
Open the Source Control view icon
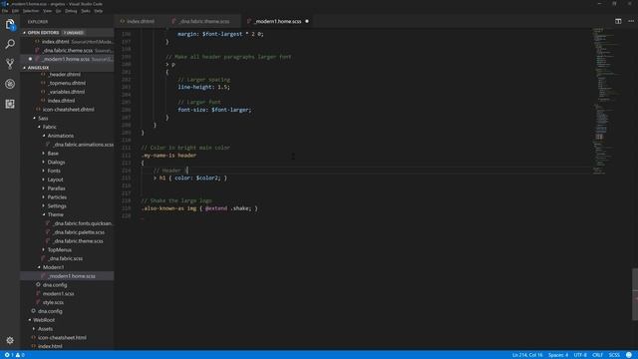[10, 64]
